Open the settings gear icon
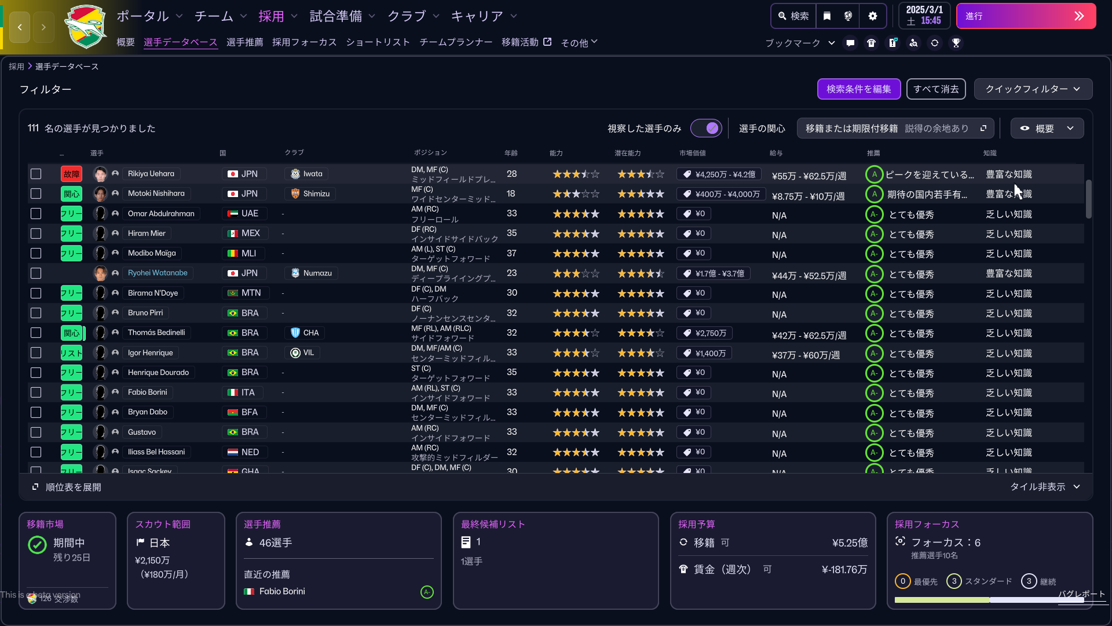The width and height of the screenshot is (1112, 626). pyautogui.click(x=873, y=16)
